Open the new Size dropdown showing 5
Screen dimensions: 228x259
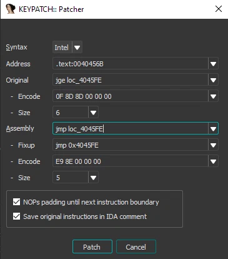pos(93,178)
